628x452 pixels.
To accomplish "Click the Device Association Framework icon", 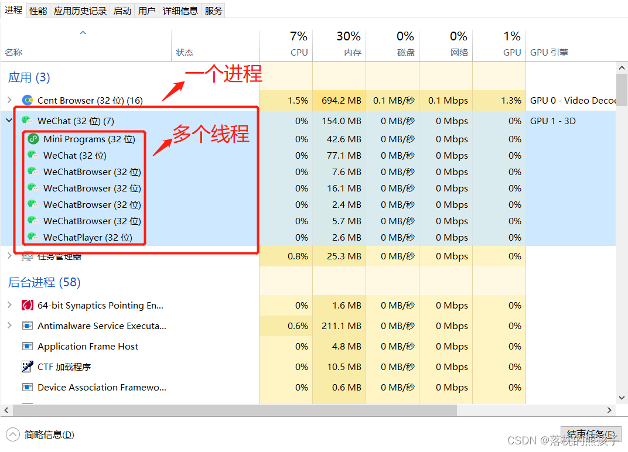I will click(27, 387).
